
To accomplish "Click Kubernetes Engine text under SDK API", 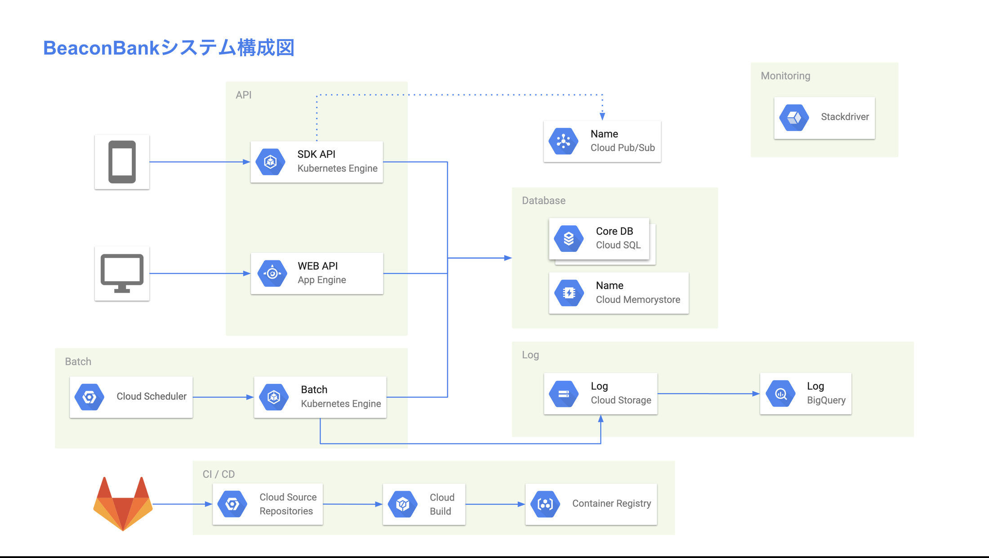I will (337, 168).
